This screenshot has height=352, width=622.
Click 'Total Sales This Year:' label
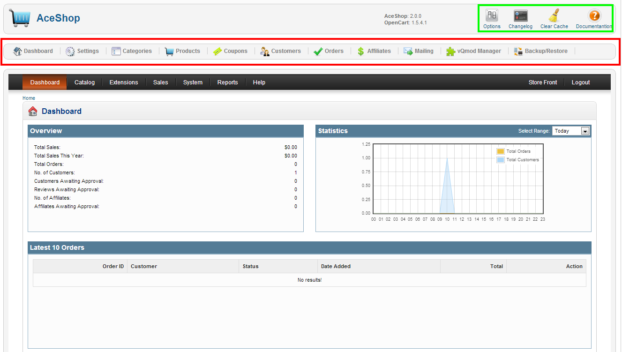click(59, 156)
